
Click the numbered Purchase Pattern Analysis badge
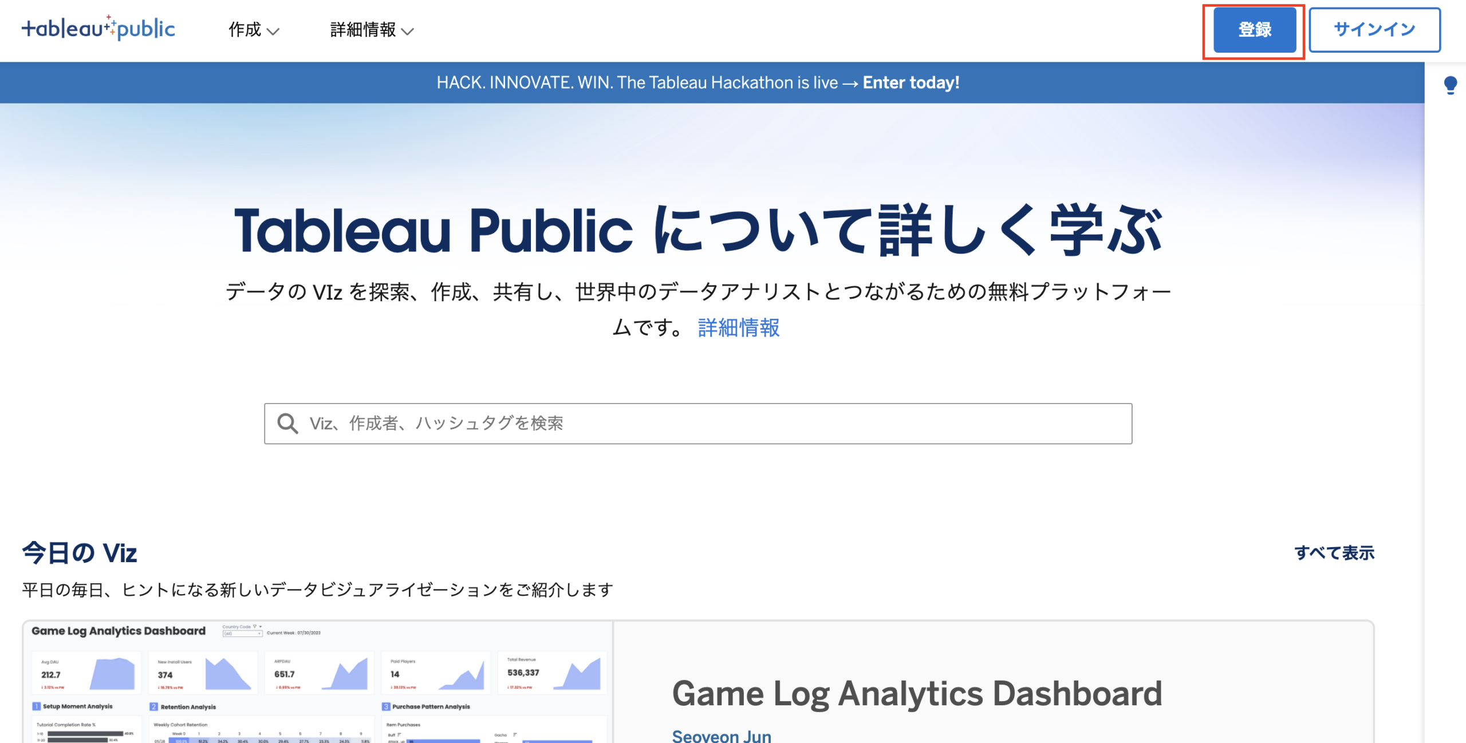(385, 707)
